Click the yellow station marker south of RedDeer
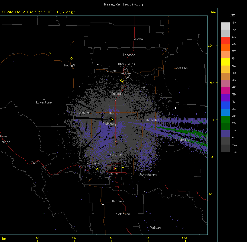247x242 pixels. click(122, 81)
